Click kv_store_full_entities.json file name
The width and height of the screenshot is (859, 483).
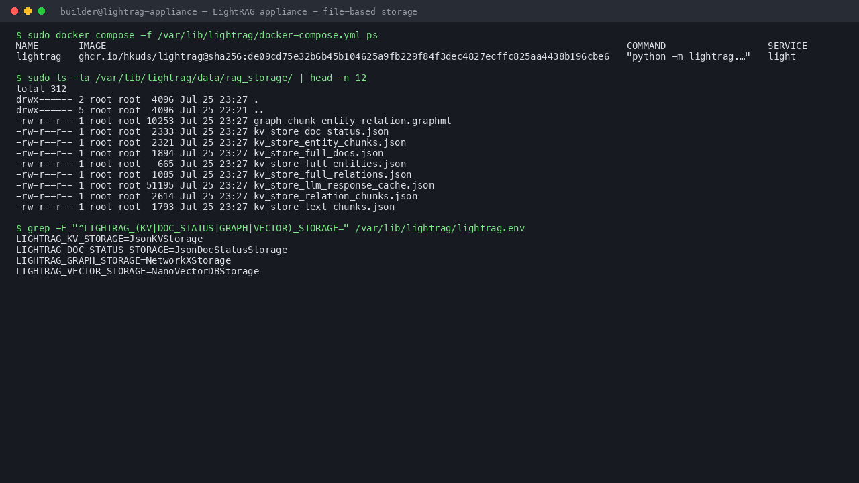330,164
